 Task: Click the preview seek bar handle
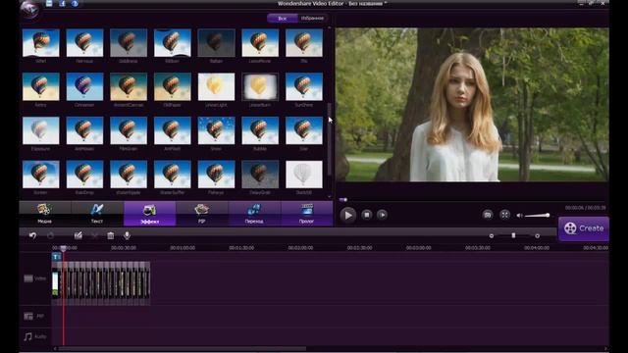pos(343,199)
